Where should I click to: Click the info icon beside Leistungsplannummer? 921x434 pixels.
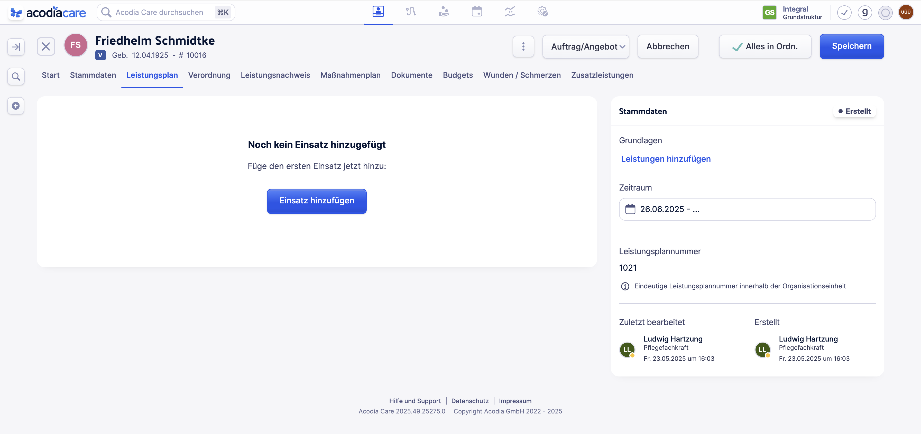point(625,286)
